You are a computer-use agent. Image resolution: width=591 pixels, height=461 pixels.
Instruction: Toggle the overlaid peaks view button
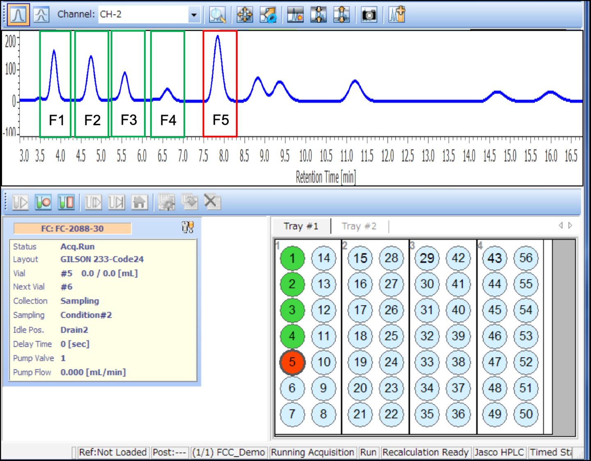tap(41, 15)
